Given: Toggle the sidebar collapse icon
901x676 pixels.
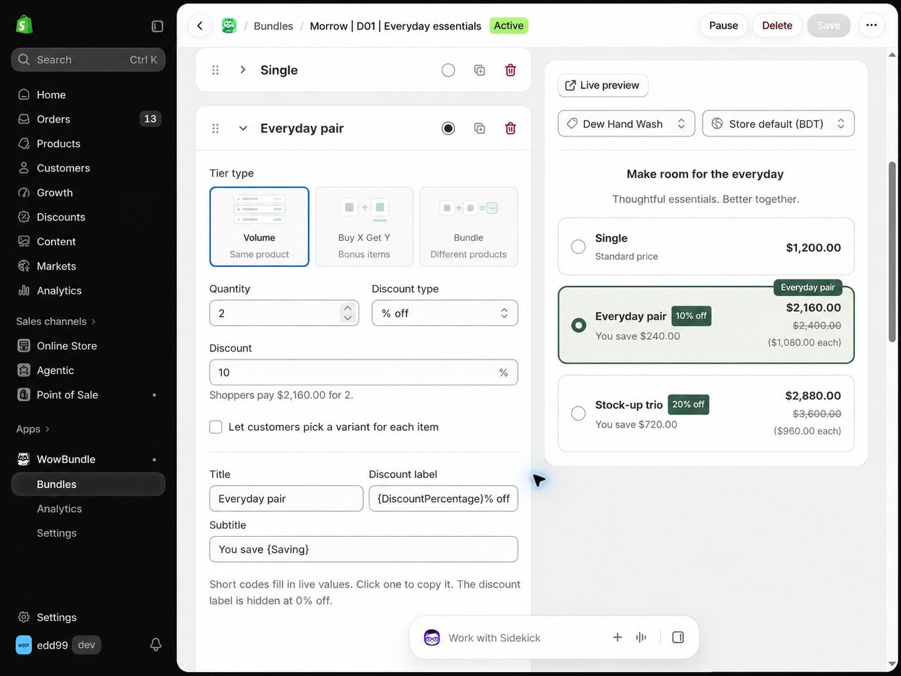Looking at the screenshot, I should point(157,26).
